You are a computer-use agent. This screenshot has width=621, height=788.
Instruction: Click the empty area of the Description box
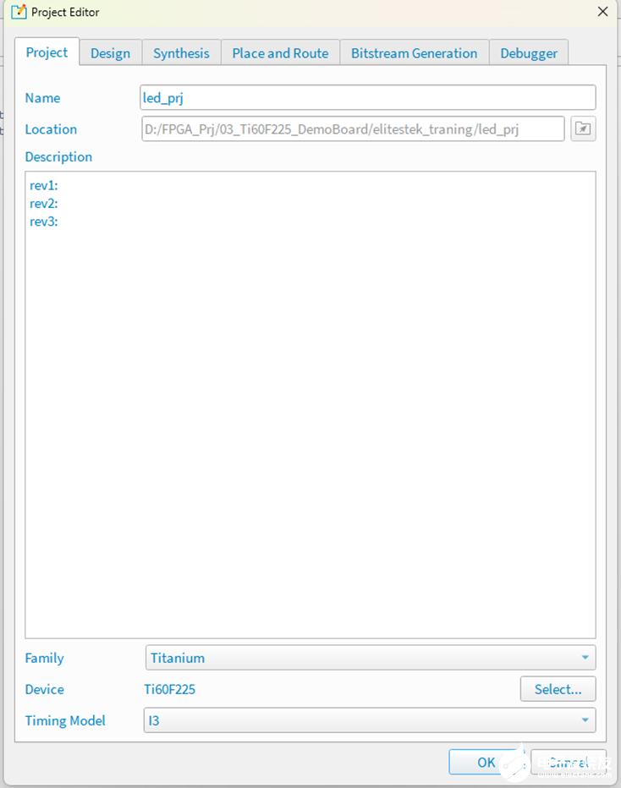click(310, 423)
